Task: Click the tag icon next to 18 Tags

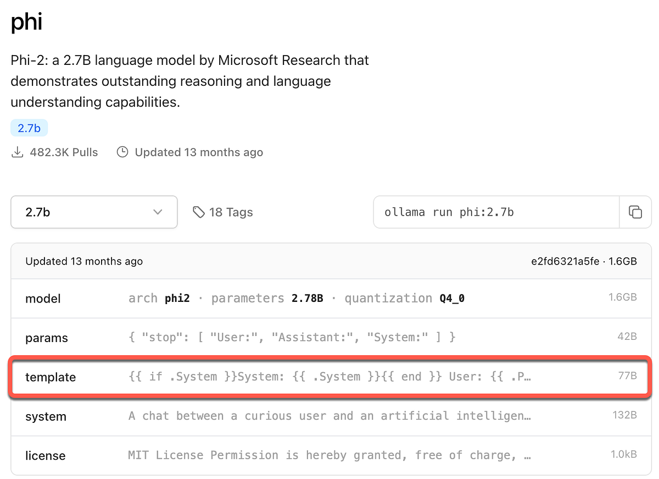Action: pos(199,212)
